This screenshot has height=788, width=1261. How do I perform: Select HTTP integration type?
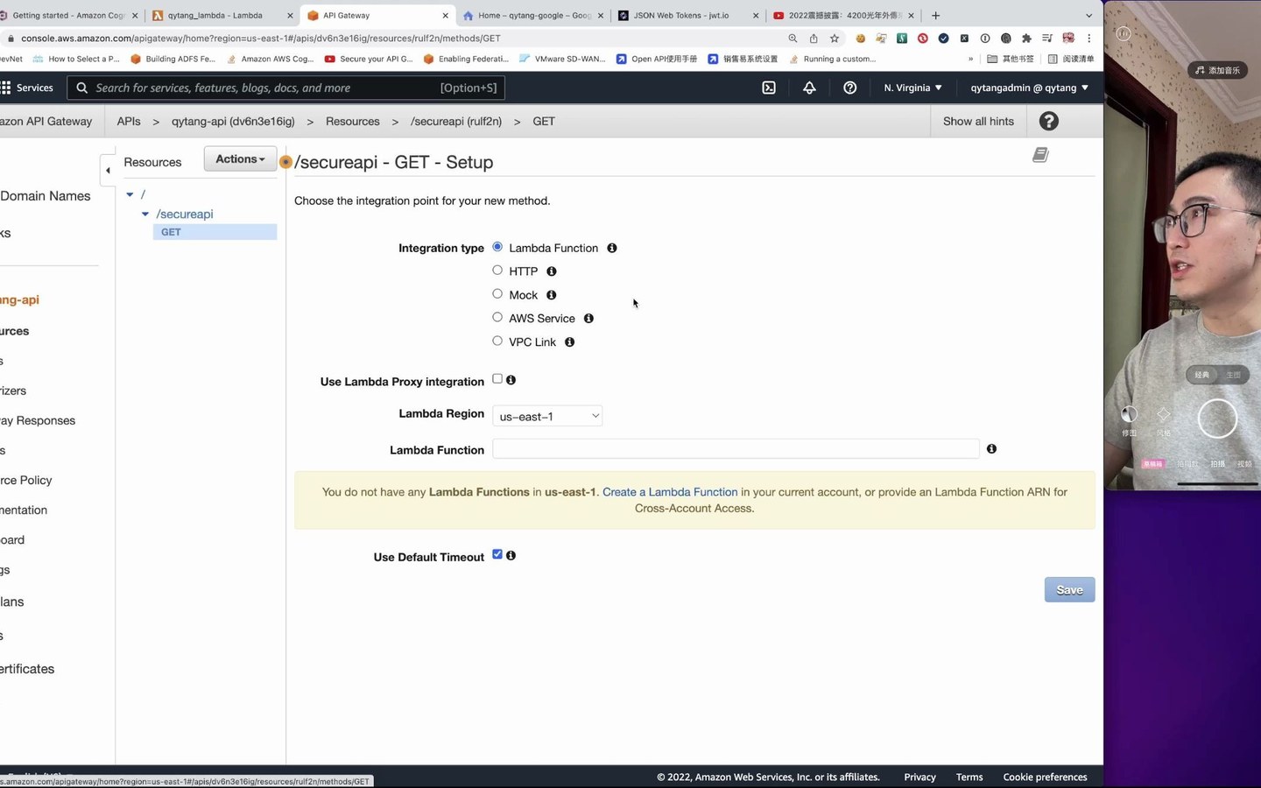[x=497, y=271]
